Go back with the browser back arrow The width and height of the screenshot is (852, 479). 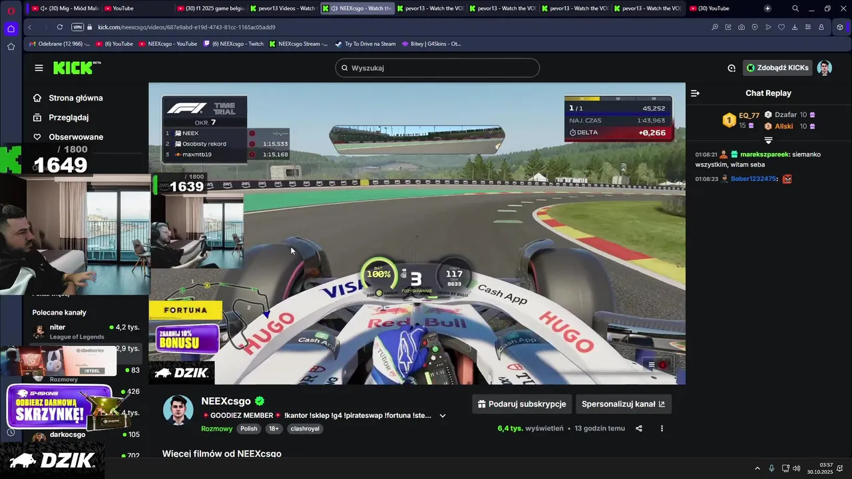pos(30,27)
